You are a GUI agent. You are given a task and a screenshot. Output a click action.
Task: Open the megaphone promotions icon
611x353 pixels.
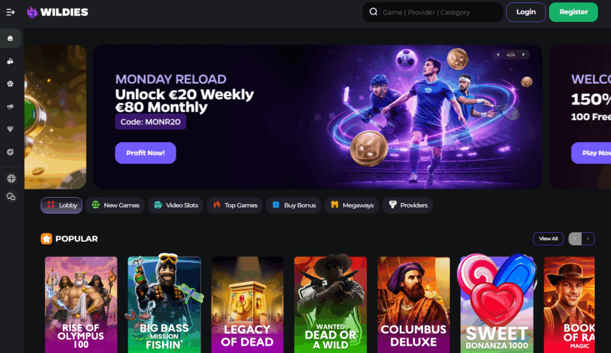click(x=11, y=107)
